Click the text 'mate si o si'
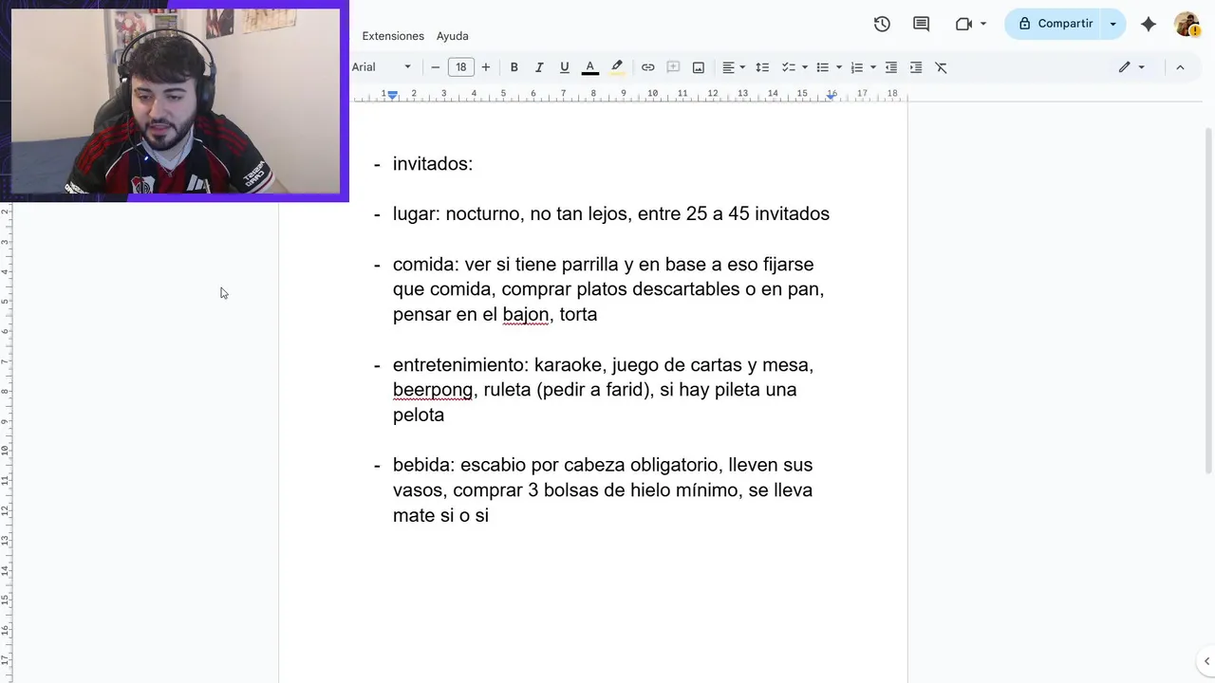This screenshot has height=683, width=1215. click(x=440, y=515)
